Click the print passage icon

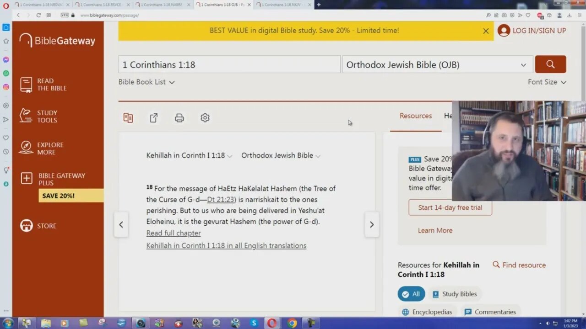179,118
